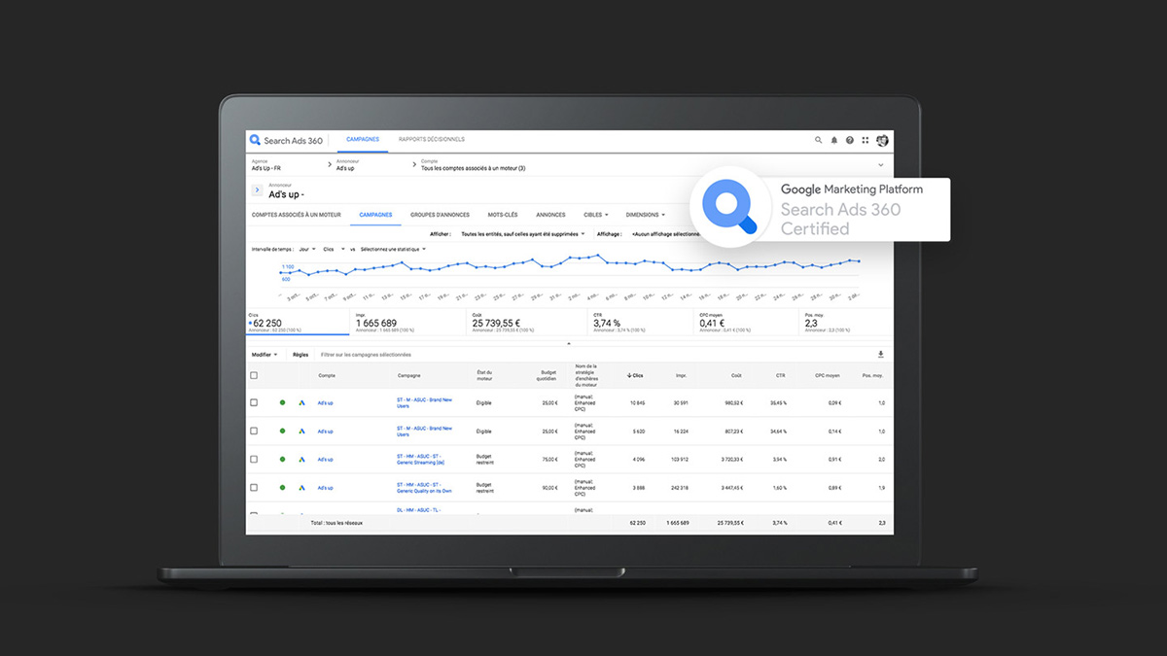Viewport: 1167px width, 656px height.
Task: Select the Clics 62 250 summary card
Action: pos(298,323)
